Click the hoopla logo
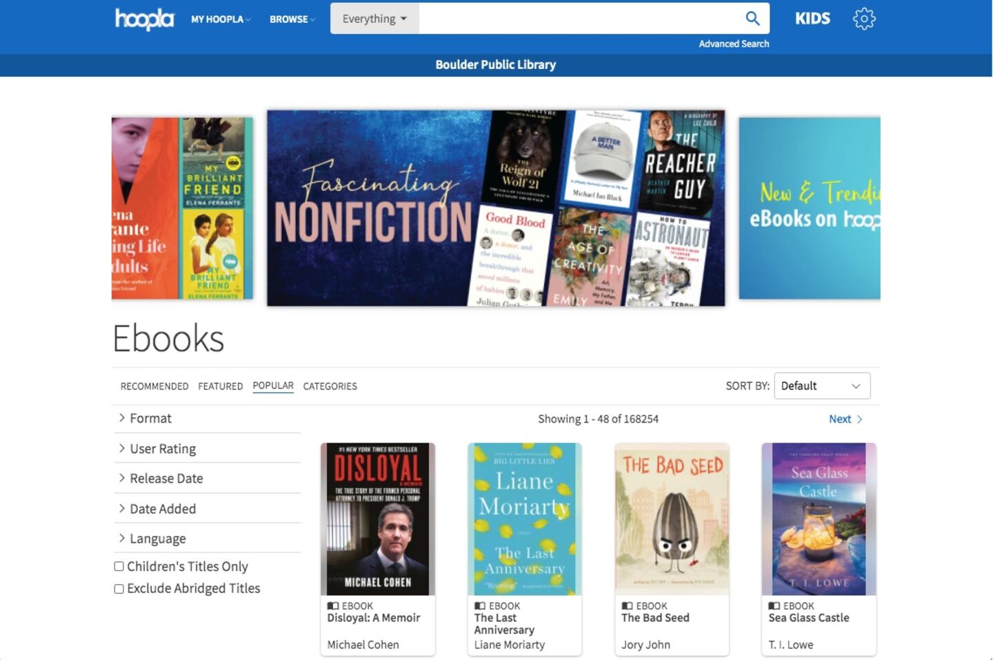 tap(144, 19)
